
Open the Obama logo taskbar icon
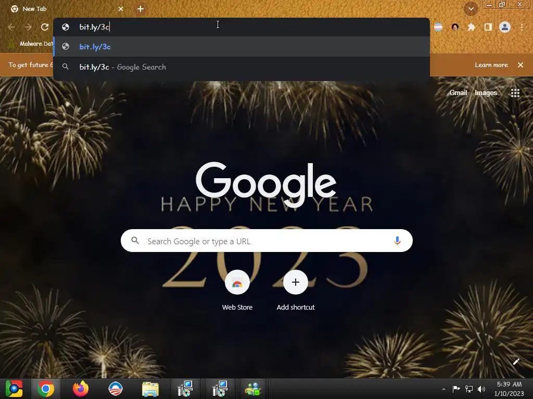click(115, 389)
